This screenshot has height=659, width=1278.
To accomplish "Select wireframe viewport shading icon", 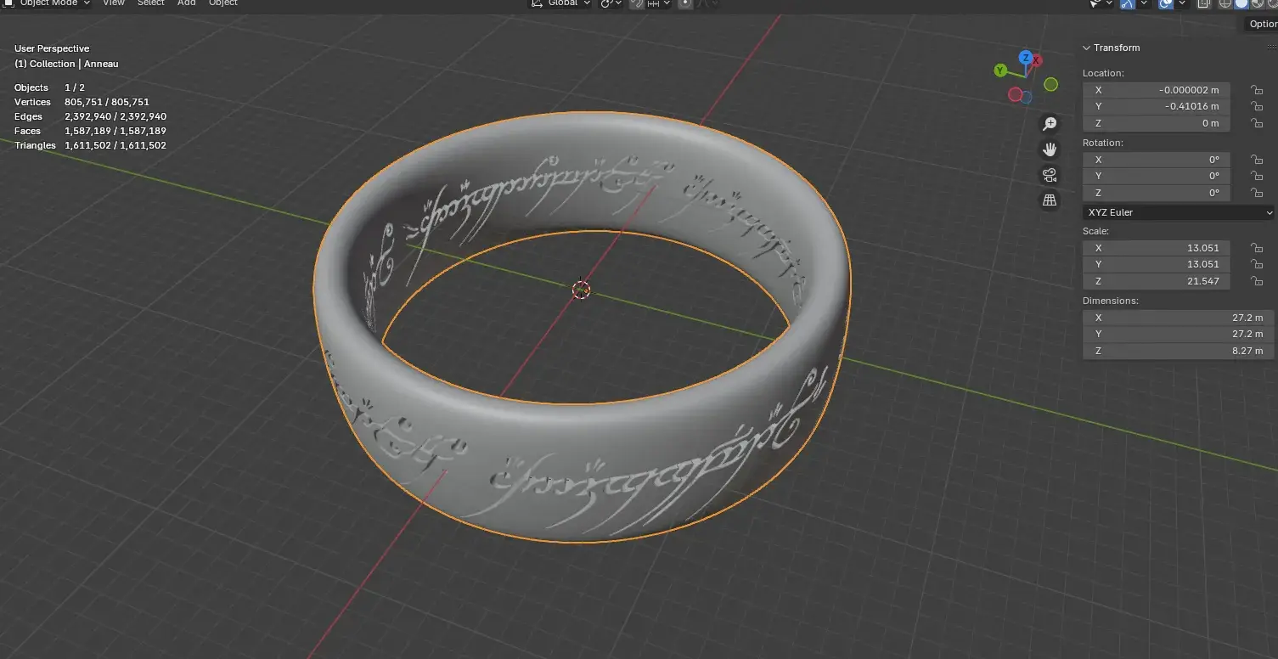I will (1226, 3).
